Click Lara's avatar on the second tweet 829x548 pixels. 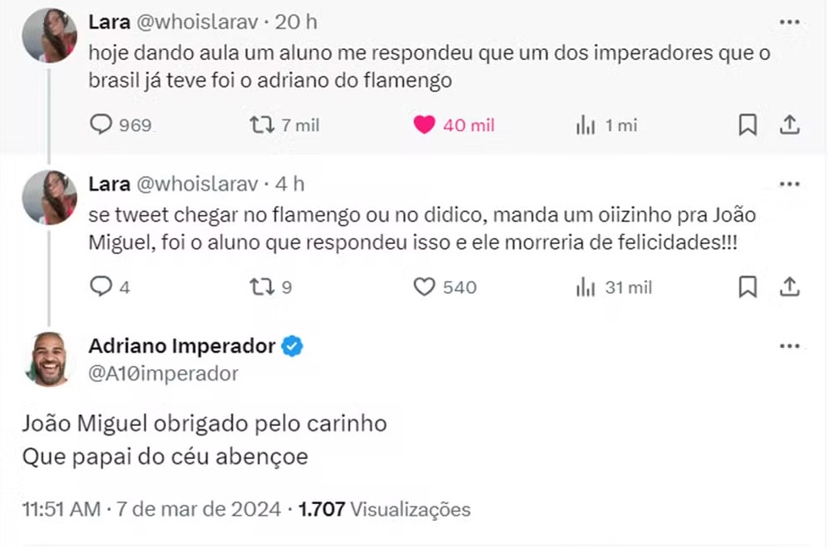point(50,197)
